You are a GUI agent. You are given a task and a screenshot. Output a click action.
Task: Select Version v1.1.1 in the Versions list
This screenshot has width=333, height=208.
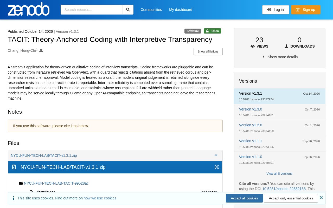click(x=251, y=141)
